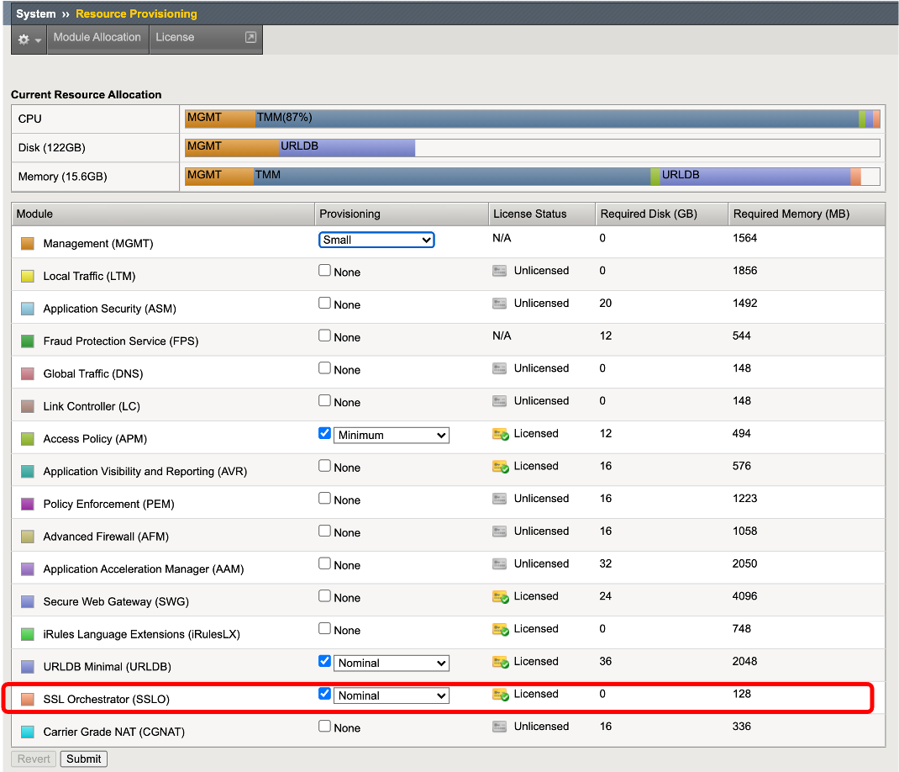This screenshot has height=772, width=899.
Task: Click the 4096 memory value for SWG
Action: click(x=744, y=595)
